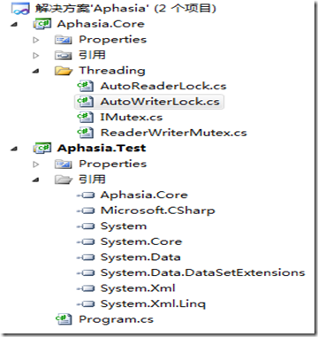Click the System.Data reference icon

click(86, 257)
